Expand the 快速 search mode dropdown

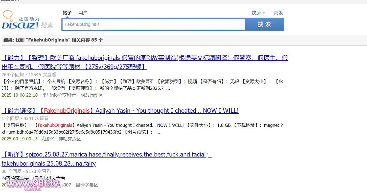(258, 13)
